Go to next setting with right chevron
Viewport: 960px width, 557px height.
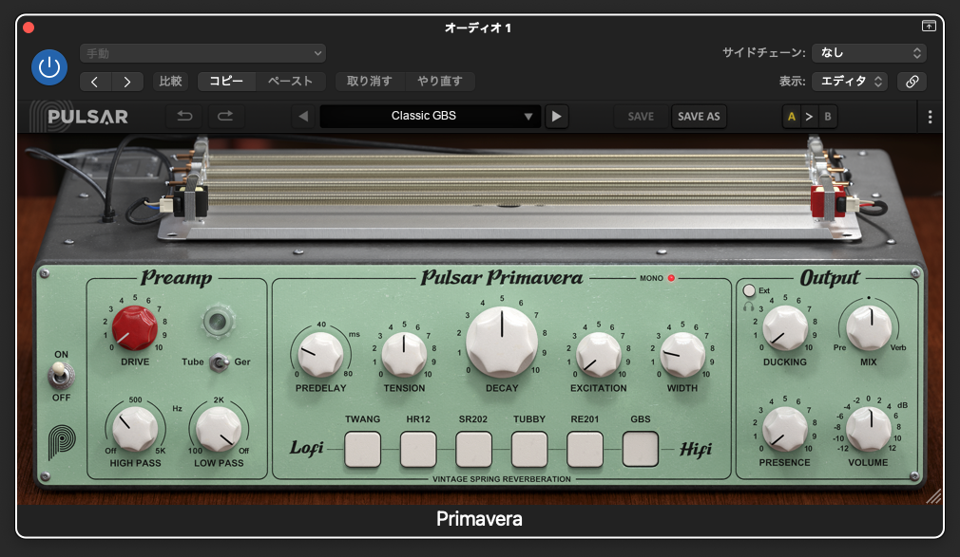point(127,82)
